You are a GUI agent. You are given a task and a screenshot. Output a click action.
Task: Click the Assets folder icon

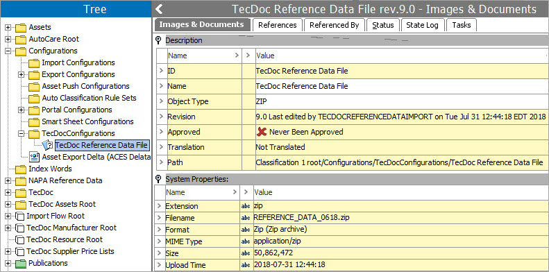pyautogui.click(x=21, y=28)
